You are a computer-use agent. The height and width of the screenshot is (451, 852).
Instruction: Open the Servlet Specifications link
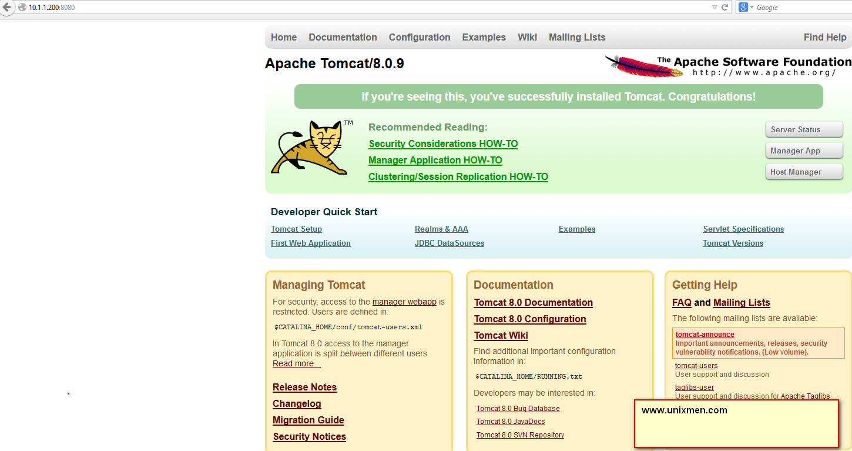[x=743, y=229]
